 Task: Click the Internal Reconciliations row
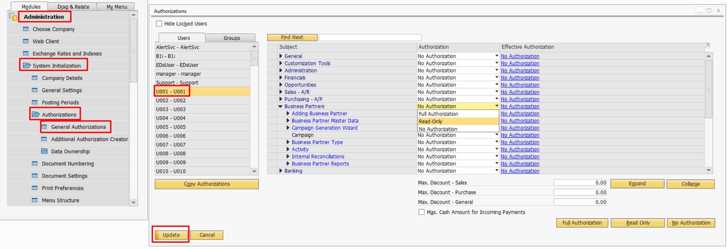point(318,157)
